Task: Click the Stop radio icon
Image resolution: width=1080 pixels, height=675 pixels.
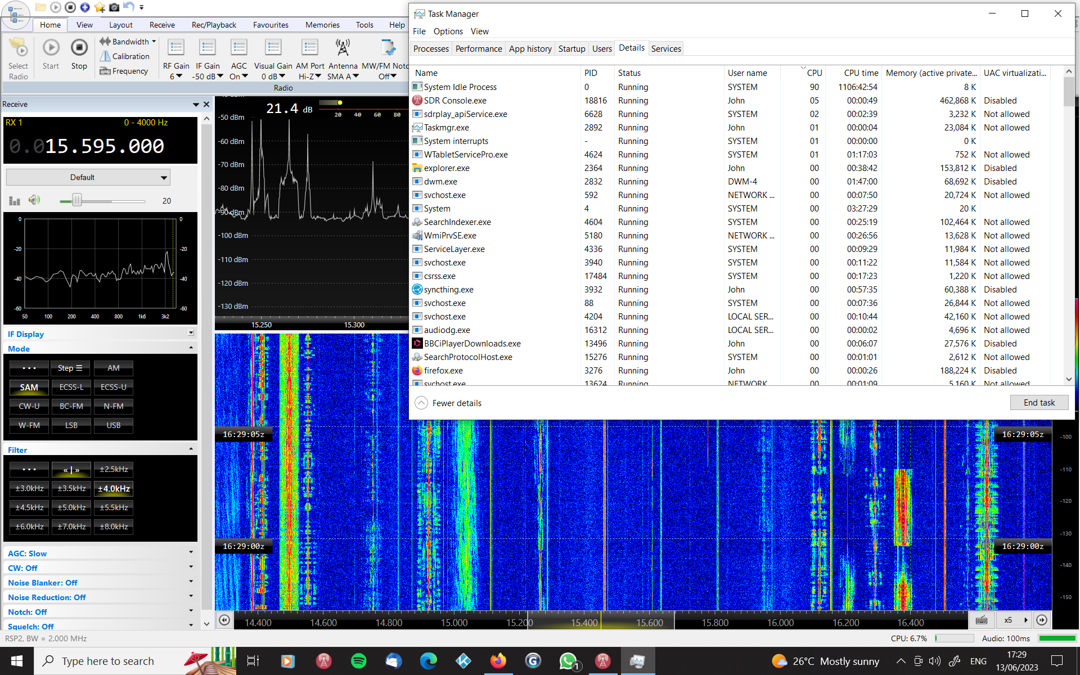Action: point(79,48)
